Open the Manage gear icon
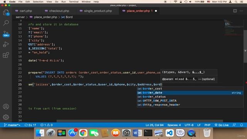The image size is (247, 139). pyautogui.click(x=6, y=117)
